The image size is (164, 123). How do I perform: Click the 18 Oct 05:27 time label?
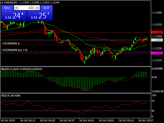(x=146, y=120)
